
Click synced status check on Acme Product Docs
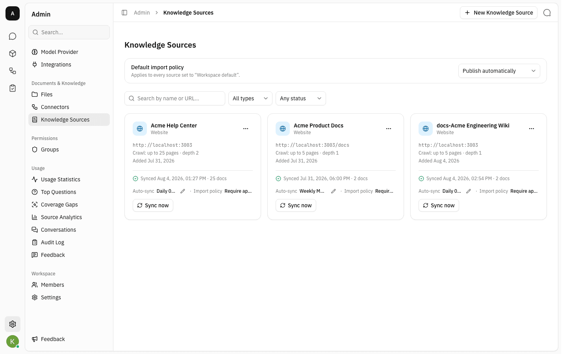click(x=278, y=179)
